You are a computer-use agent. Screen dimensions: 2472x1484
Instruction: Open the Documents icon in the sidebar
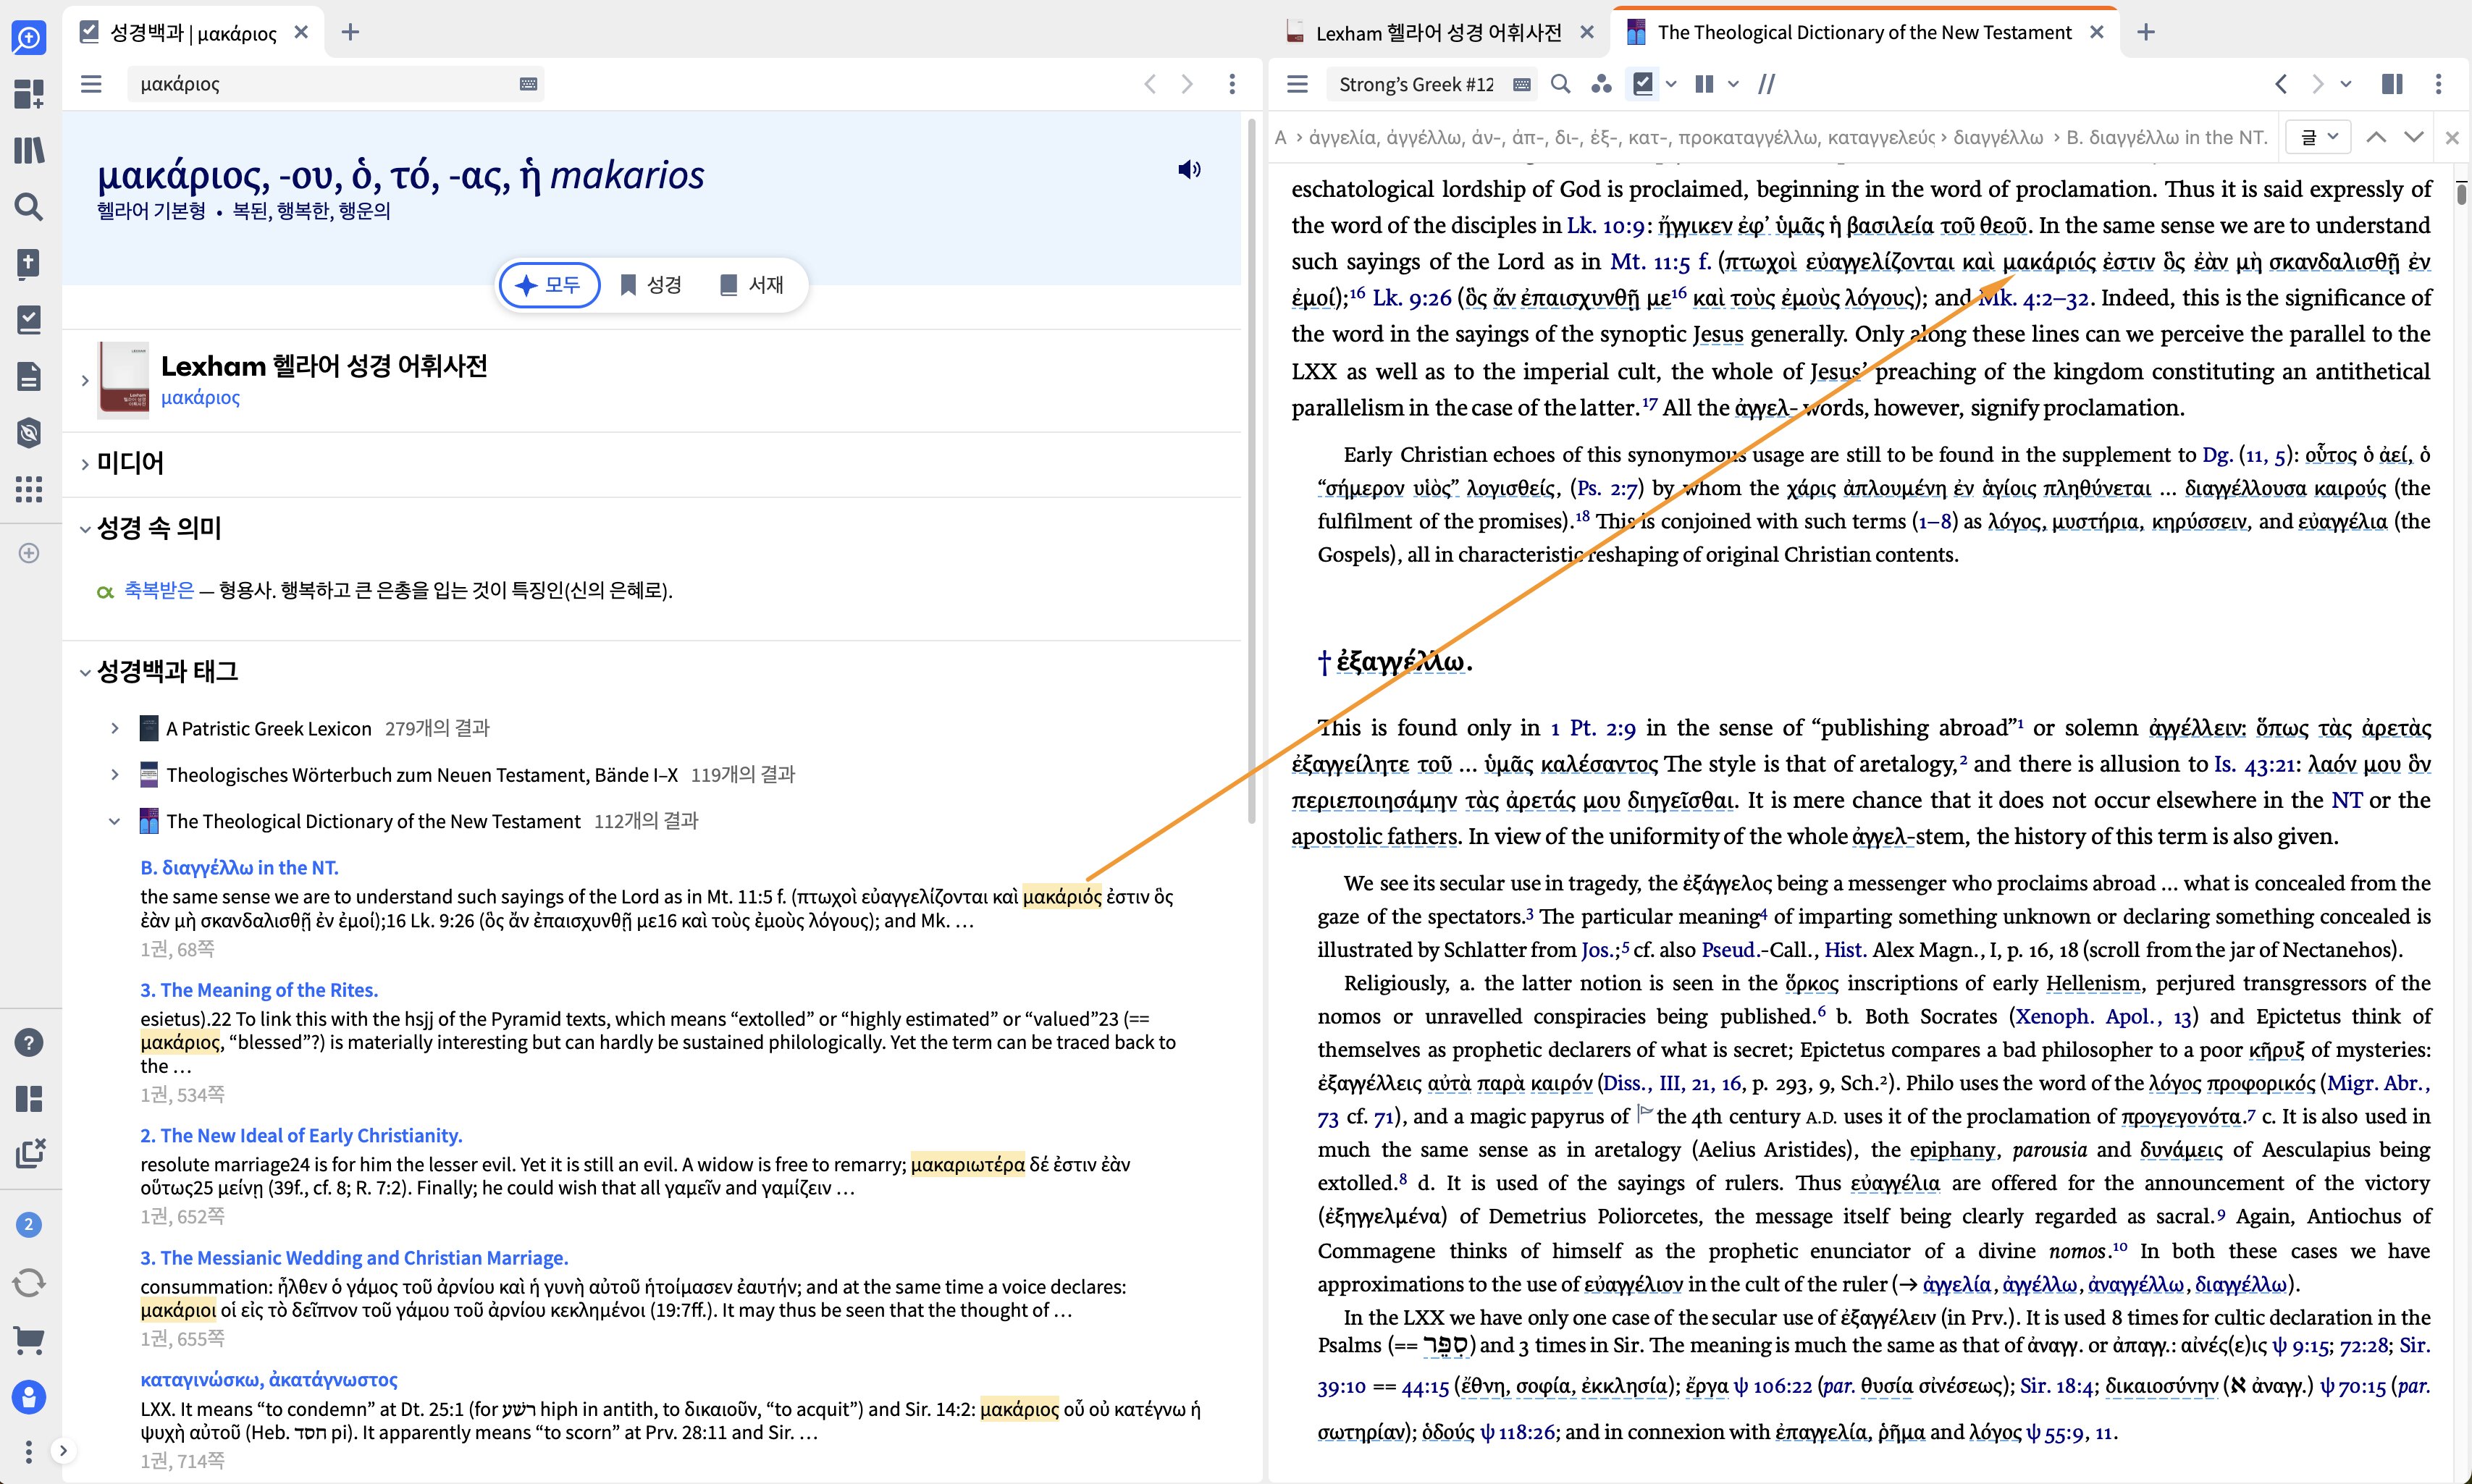pos(29,377)
